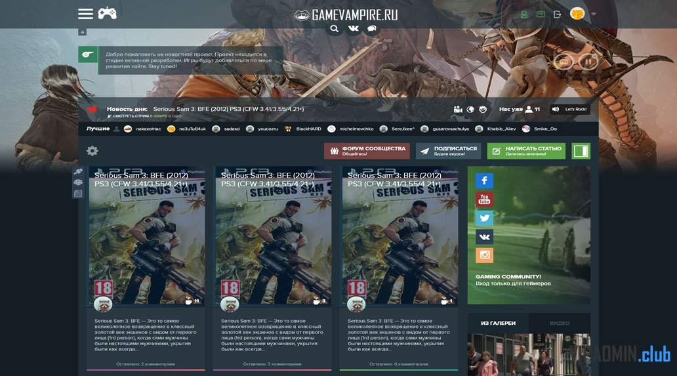Toggle the 'Let's Rock!' sound button

pyautogui.click(x=570, y=109)
